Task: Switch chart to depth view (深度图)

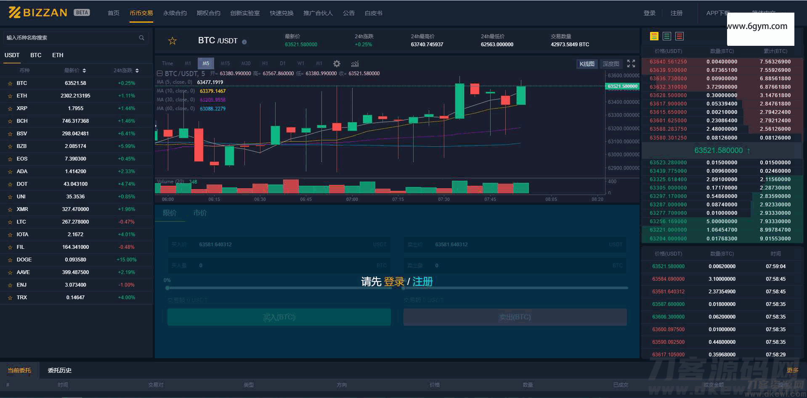Action: coord(611,64)
